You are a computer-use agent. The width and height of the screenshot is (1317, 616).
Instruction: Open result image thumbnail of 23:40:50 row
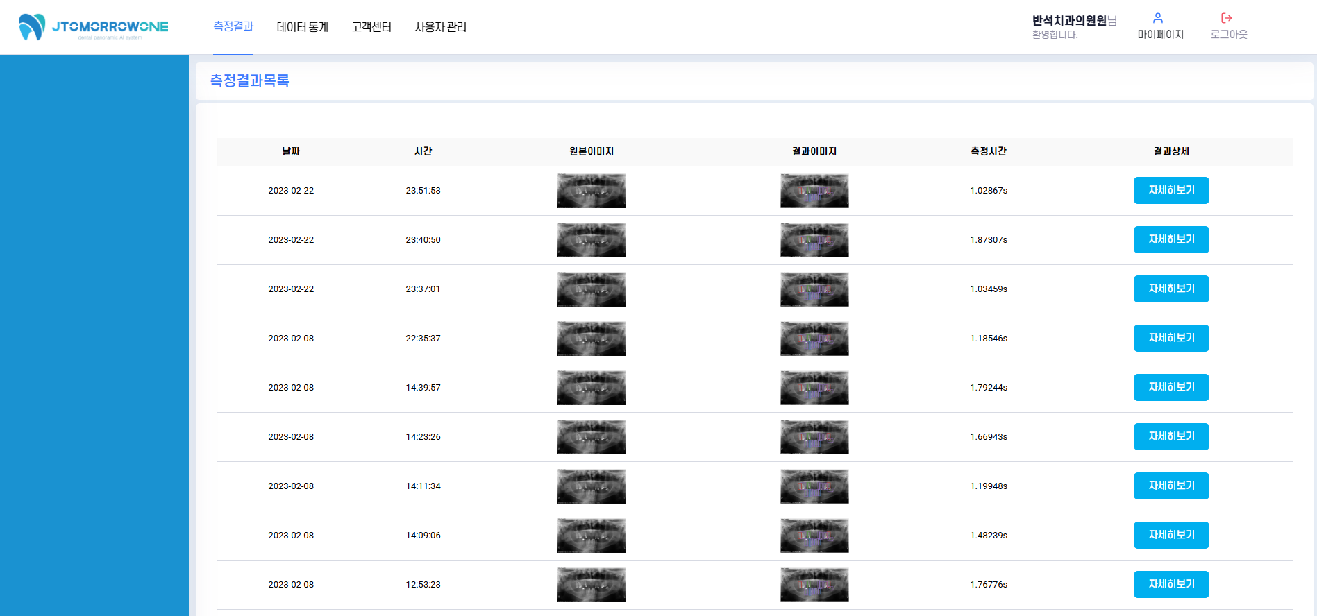814,240
